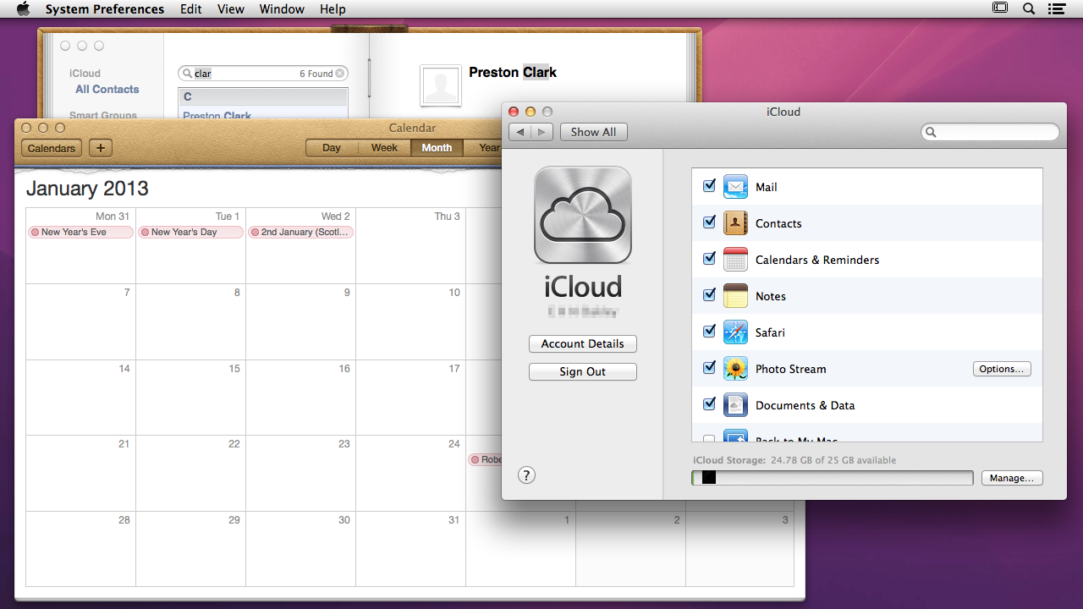
Task: Click the Safari compass icon
Action: (x=735, y=332)
